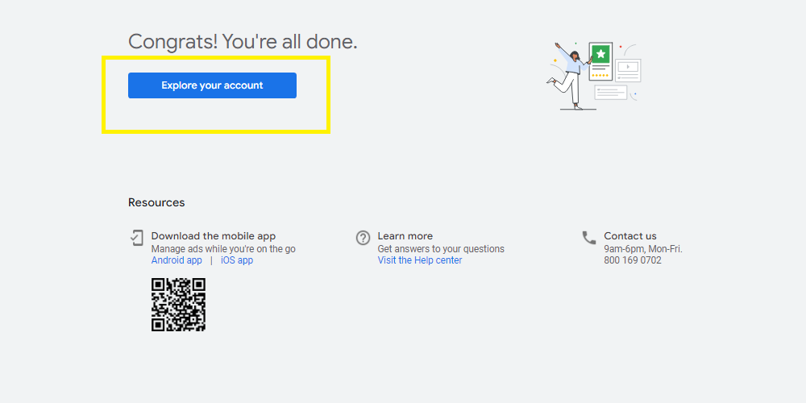Click the Contact us phone icon
This screenshot has width=806, height=403.
tap(589, 238)
